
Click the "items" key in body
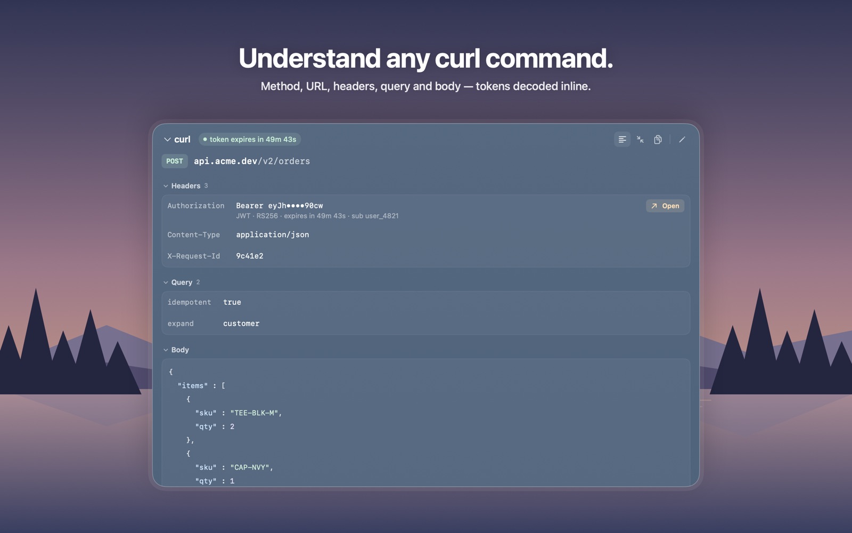193,385
